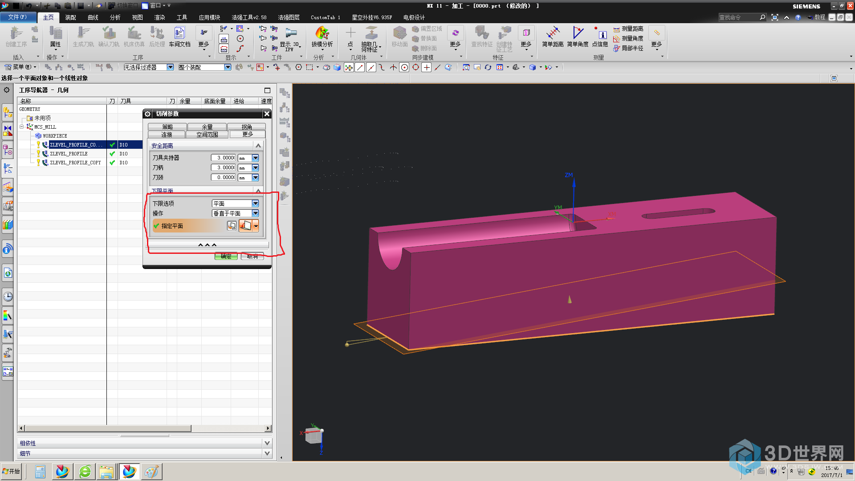
Task: Expand the 相依性 panel
Action: (267, 443)
